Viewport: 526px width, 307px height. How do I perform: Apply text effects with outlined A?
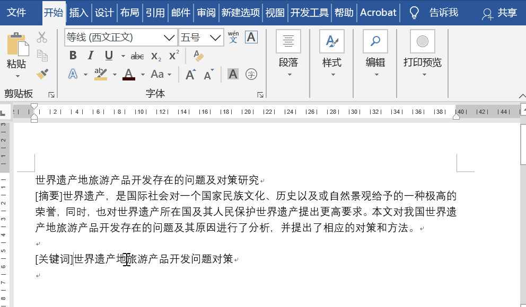click(x=73, y=74)
